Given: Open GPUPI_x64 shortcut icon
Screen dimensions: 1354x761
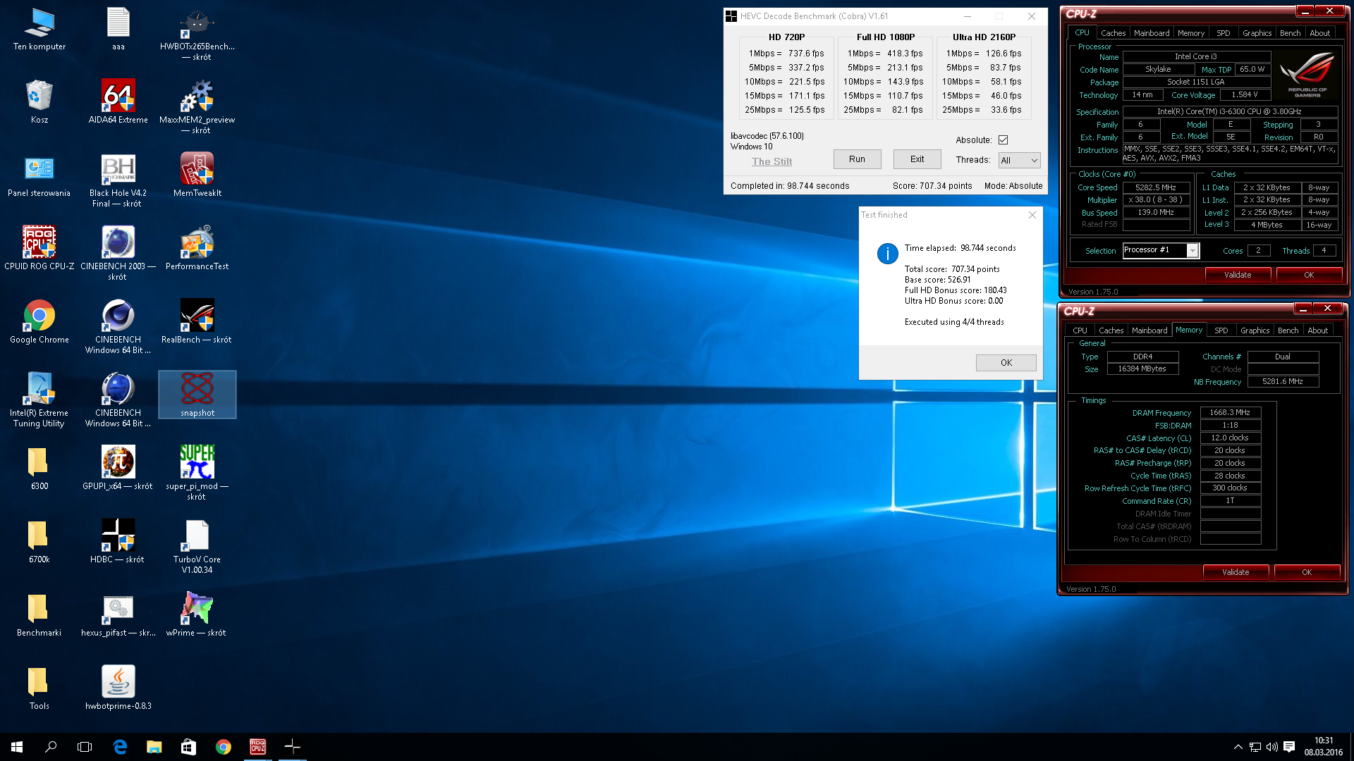Looking at the screenshot, I should click(x=118, y=468).
